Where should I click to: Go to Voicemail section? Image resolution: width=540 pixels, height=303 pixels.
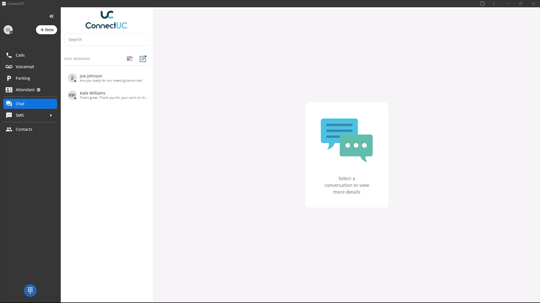coord(24,66)
